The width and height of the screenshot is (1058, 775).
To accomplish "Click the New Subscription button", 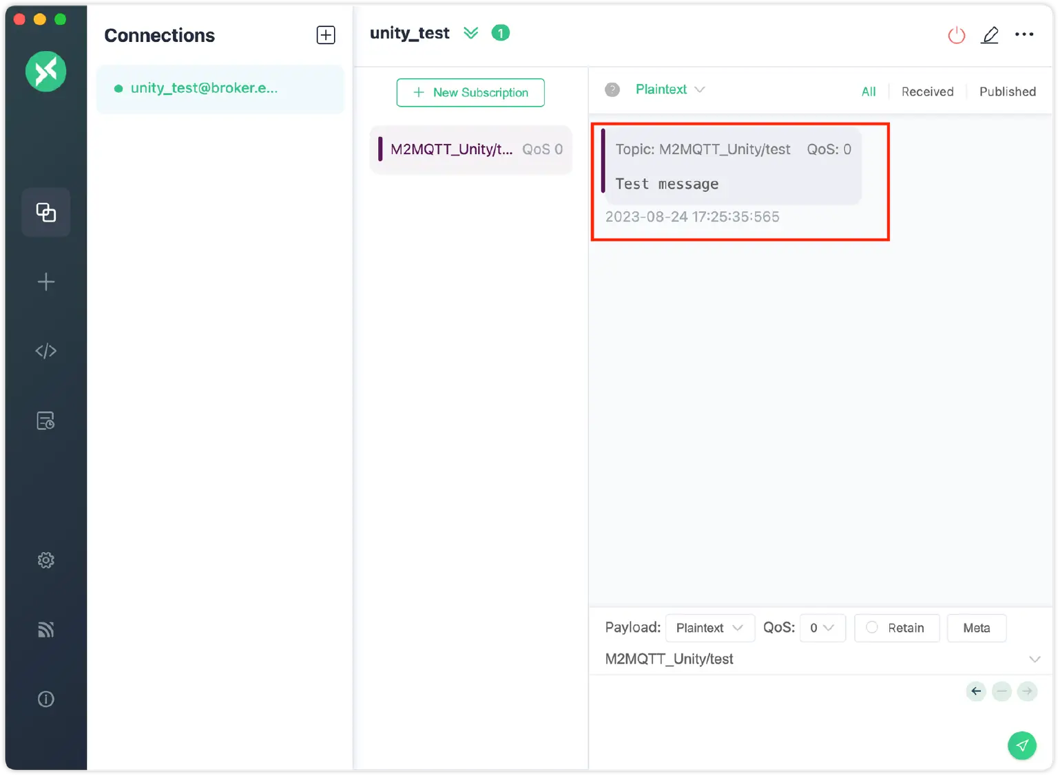I will [470, 92].
